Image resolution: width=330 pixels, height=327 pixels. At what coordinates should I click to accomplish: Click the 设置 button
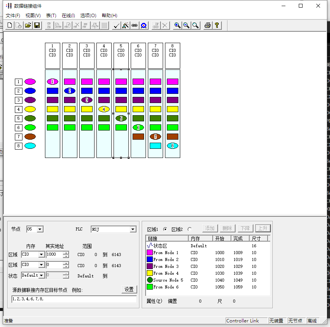click(129, 289)
